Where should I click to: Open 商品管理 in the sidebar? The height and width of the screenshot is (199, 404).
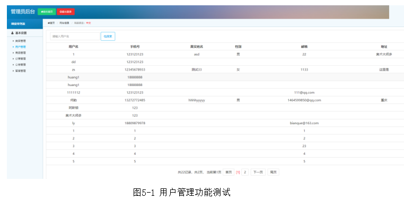(20, 53)
